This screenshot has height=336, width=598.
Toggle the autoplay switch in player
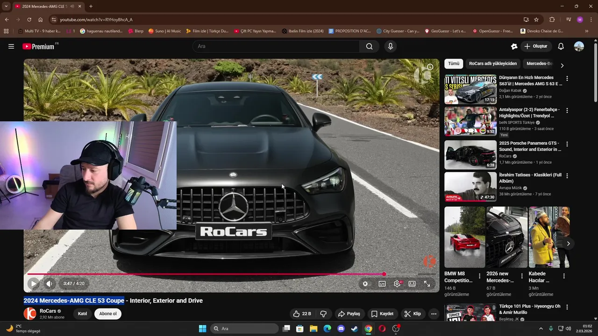pyautogui.click(x=365, y=283)
